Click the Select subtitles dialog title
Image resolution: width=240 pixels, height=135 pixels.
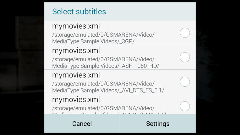[x=79, y=11]
